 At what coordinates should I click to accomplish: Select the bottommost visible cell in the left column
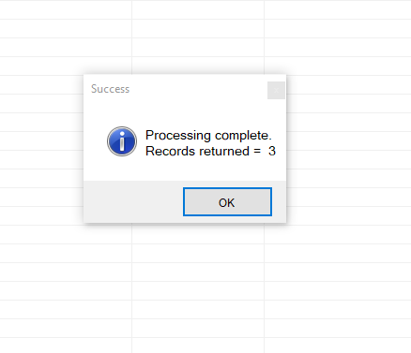click(66, 346)
